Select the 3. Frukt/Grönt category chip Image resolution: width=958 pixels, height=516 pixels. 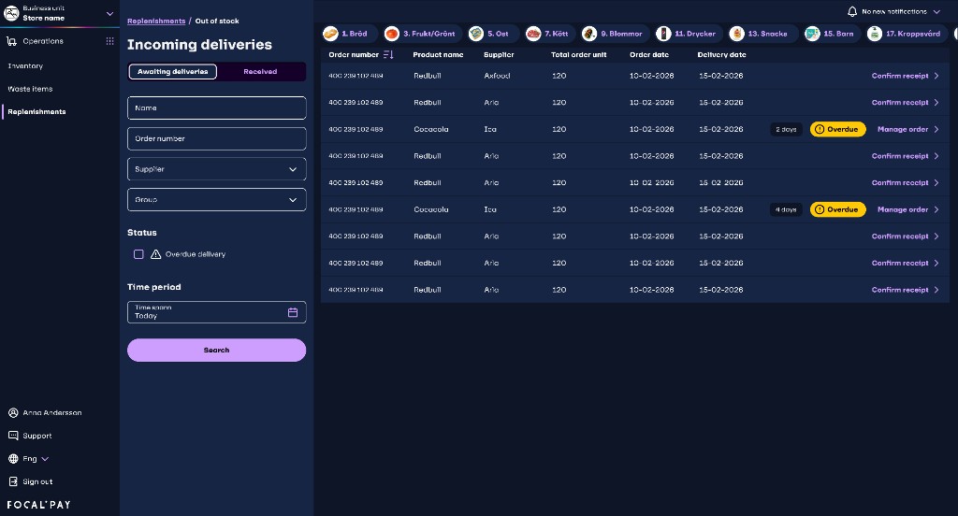422,34
